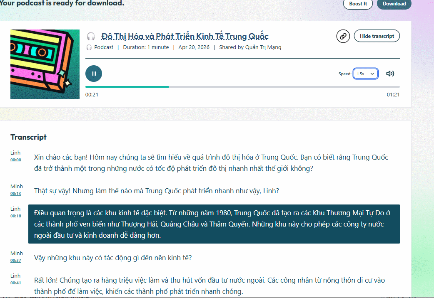Select the highlighted transcript paragraph
Viewport: 434px width, 298px height.
(214, 224)
